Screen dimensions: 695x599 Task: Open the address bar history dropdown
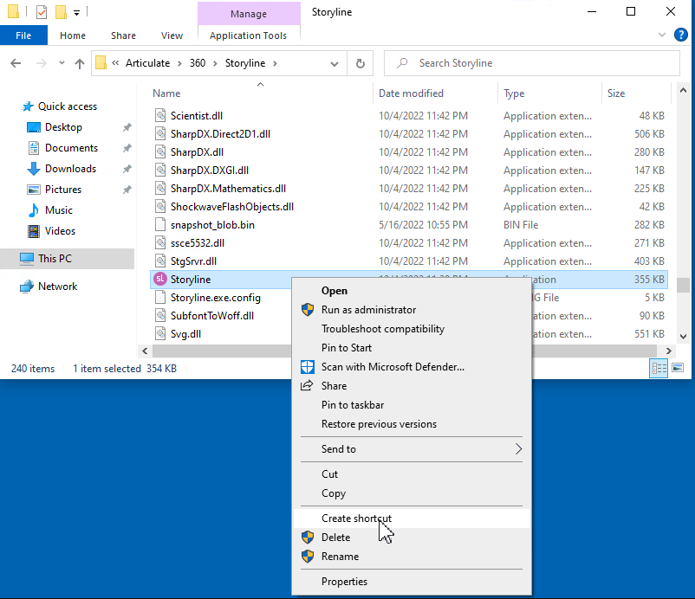coord(335,64)
